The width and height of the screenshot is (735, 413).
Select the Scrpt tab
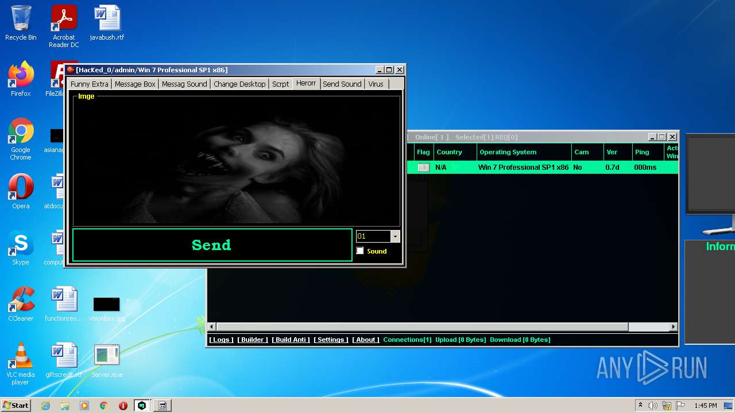click(x=281, y=84)
